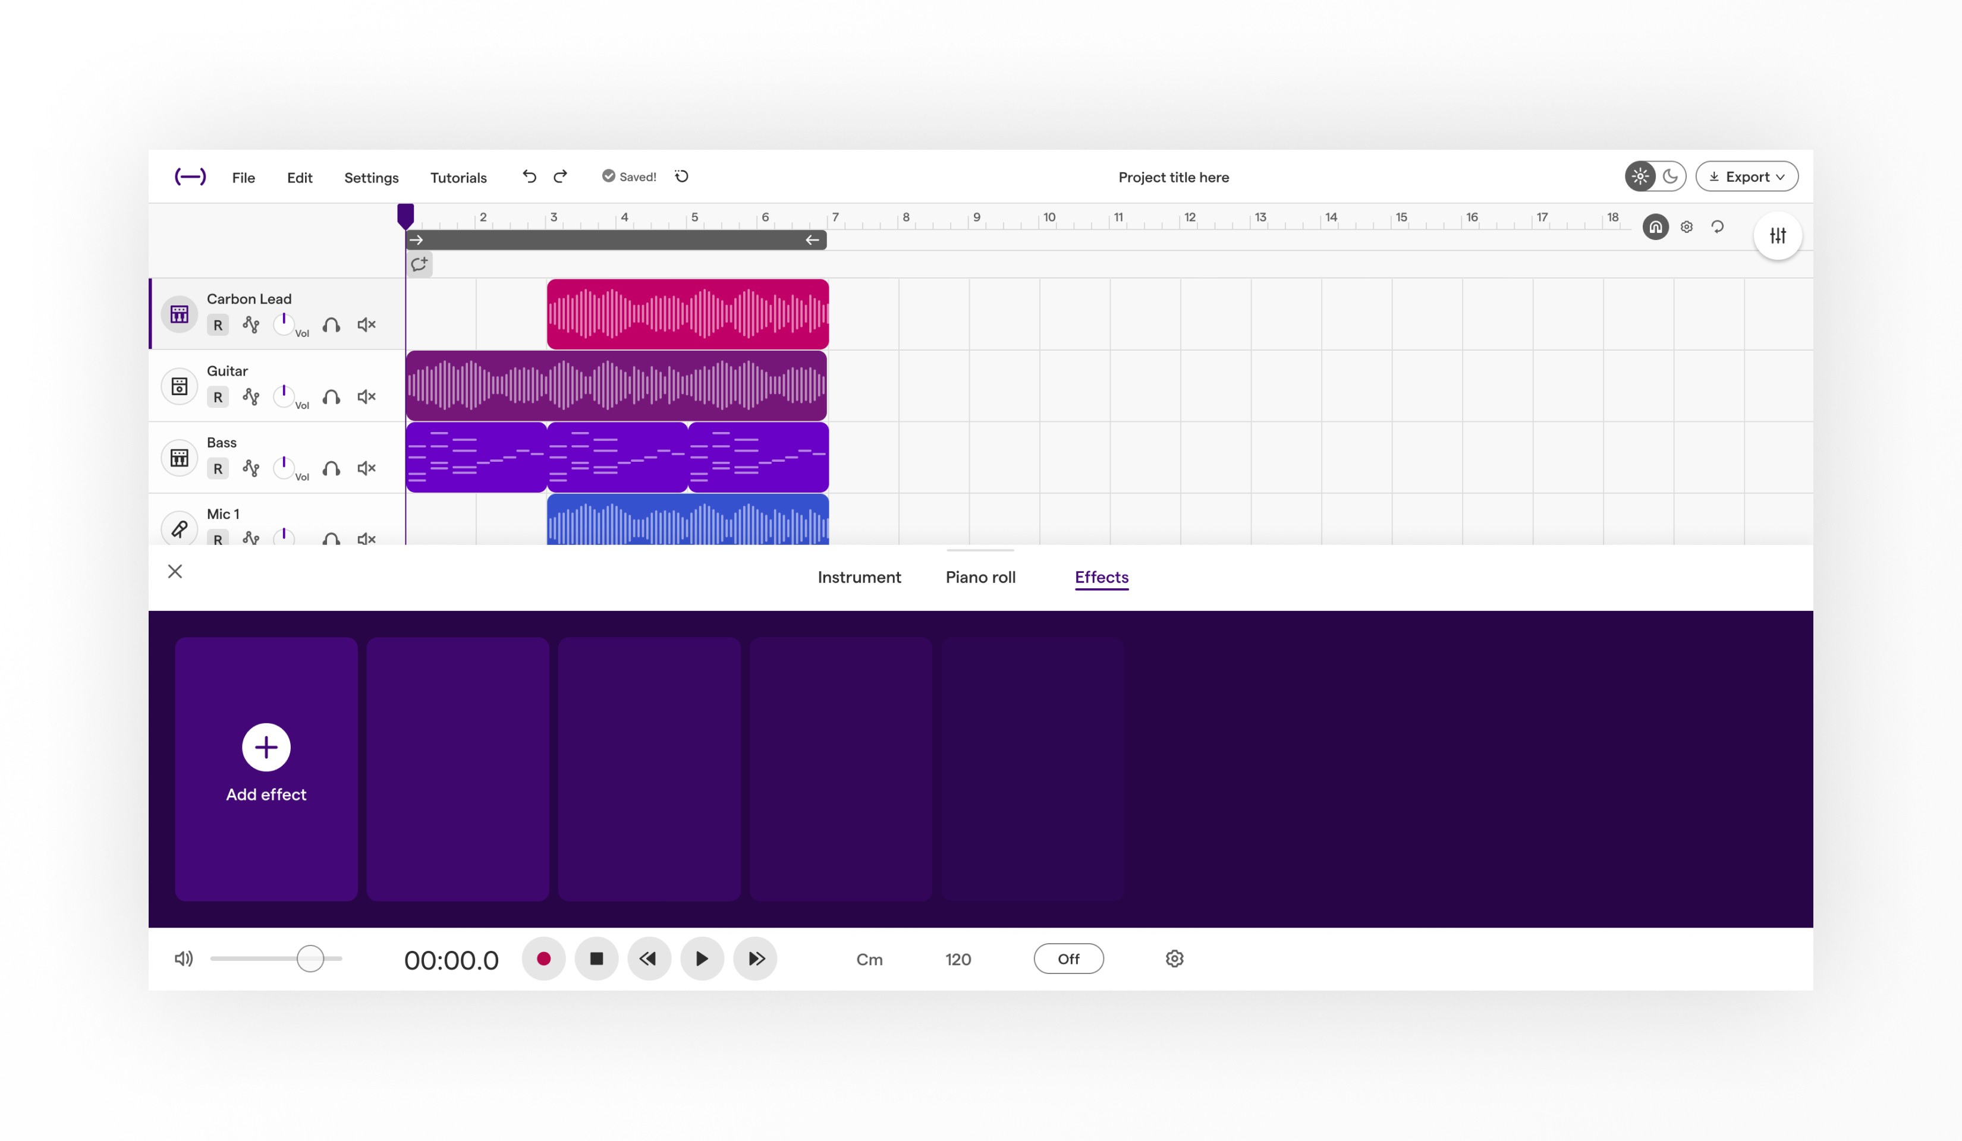Select Bass track instrument icon

(179, 458)
